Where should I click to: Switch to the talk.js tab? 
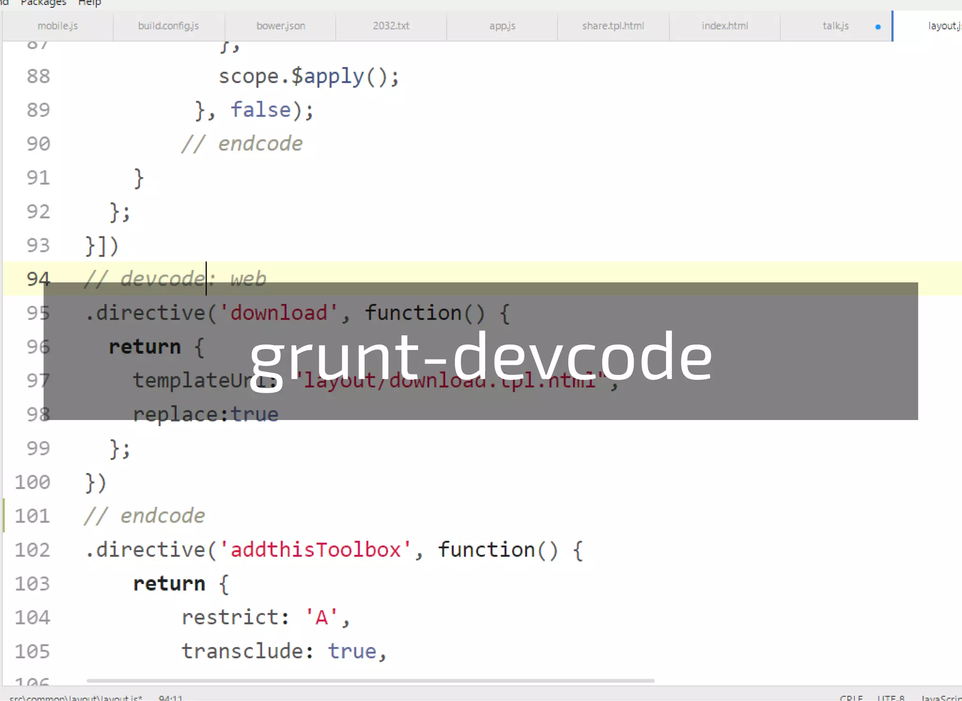pyautogui.click(x=836, y=26)
